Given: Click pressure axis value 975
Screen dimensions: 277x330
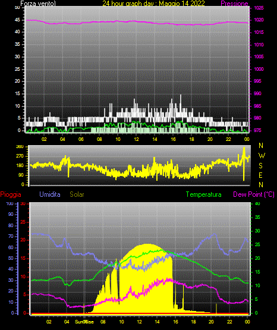Looking at the screenshot, I should click(257, 130).
